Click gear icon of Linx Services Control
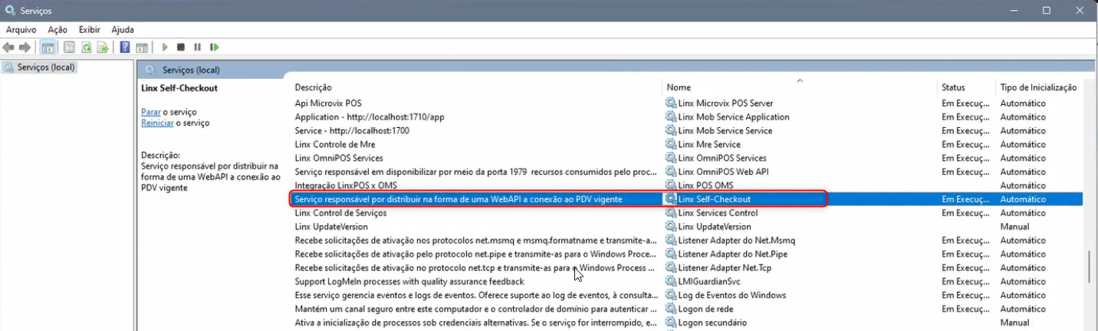This screenshot has width=1098, height=331. click(x=671, y=213)
